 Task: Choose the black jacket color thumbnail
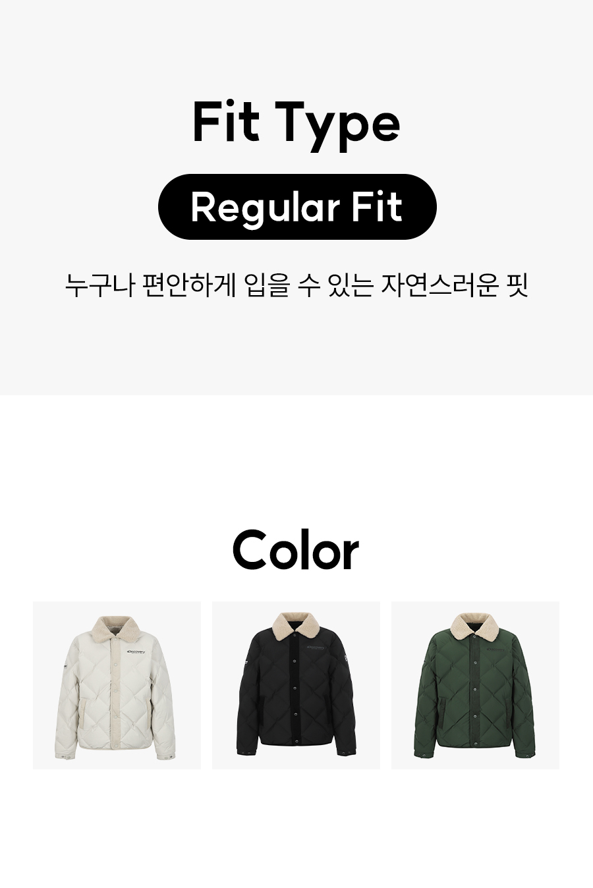pyautogui.click(x=296, y=685)
